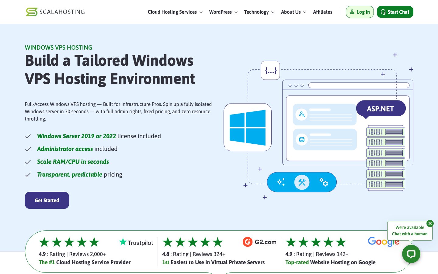Click the Google five-star rating
Viewport: 438px width, 274px height.
point(316,242)
